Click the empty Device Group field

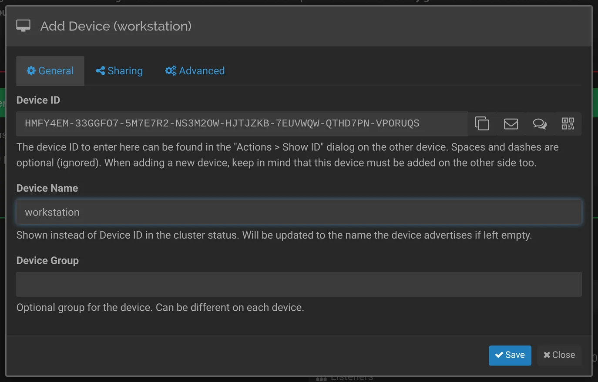click(x=299, y=284)
